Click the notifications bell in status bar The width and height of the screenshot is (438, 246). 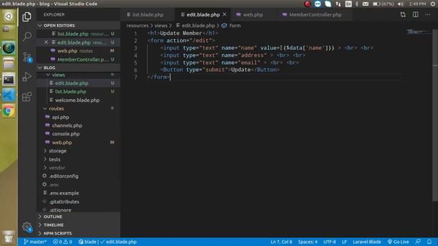429,241
